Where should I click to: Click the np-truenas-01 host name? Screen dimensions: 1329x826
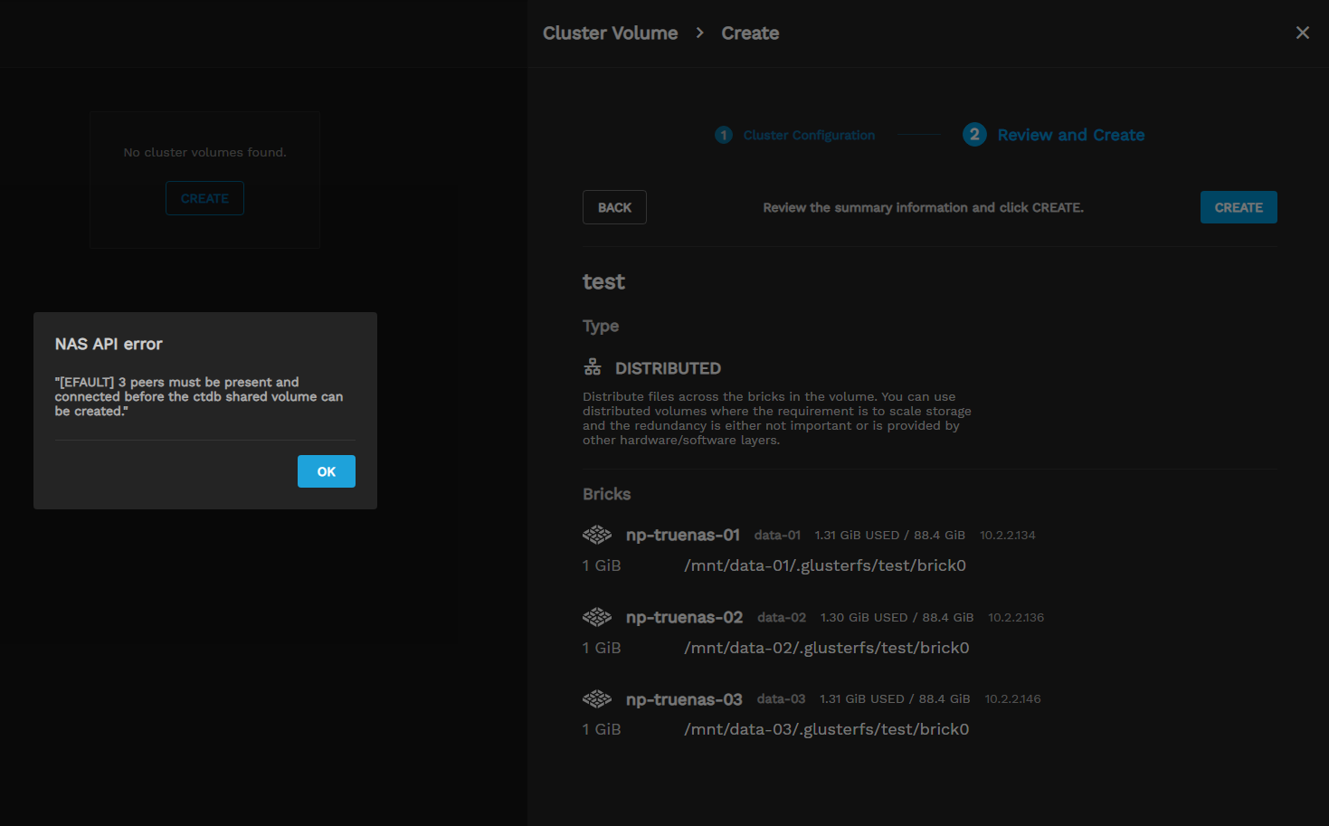coord(682,535)
